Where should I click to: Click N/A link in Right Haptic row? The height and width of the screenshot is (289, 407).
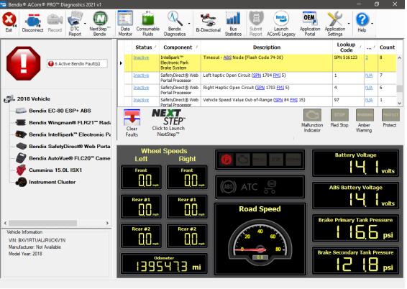(369, 88)
